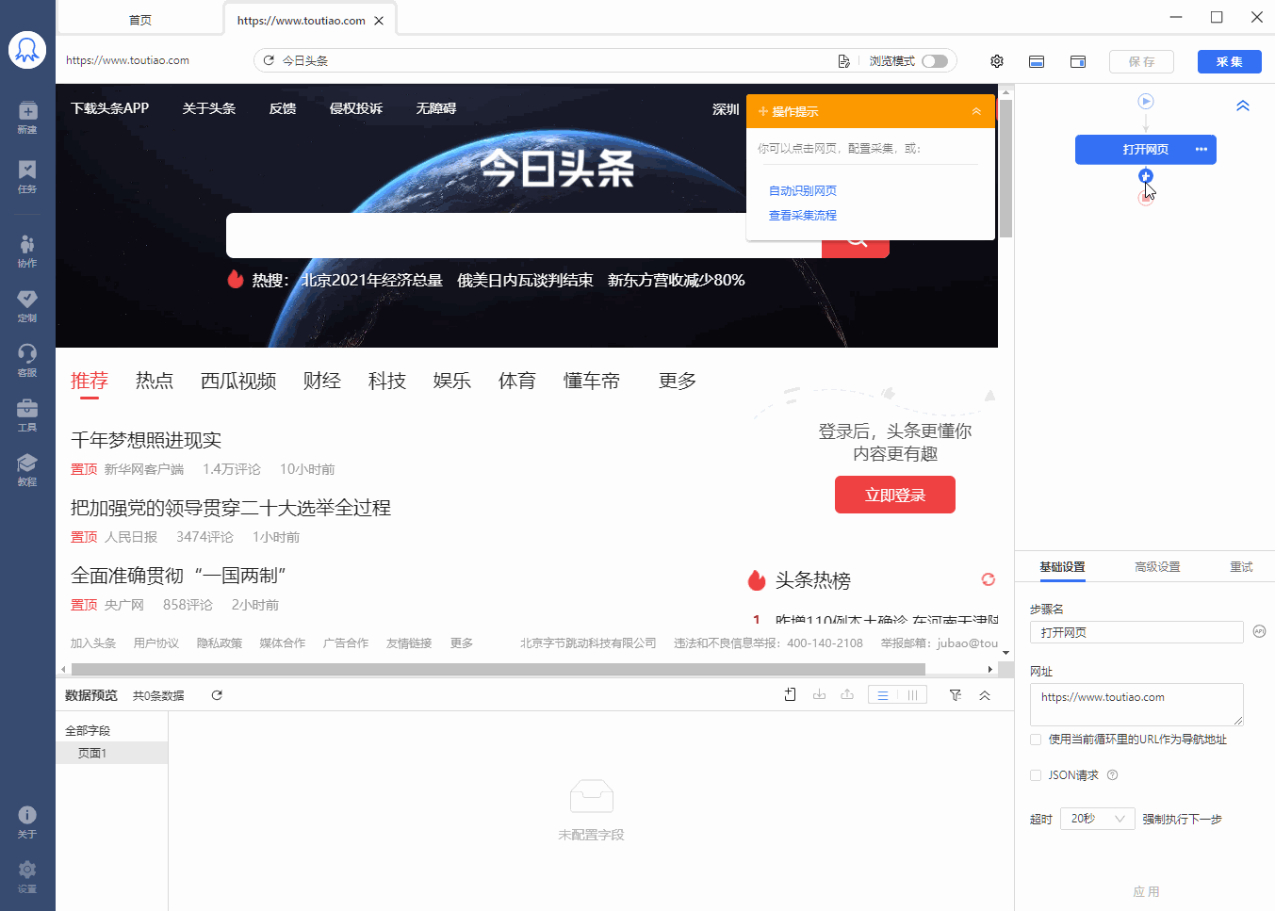Screen dimensions: 1275x911
Task: Click the 查看采集流程 link
Action: point(803,215)
